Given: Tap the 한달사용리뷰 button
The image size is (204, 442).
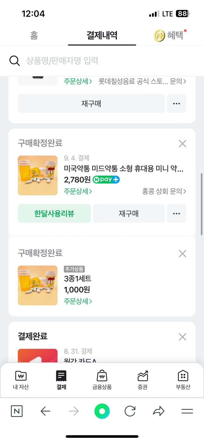Looking at the screenshot, I should (54, 214).
